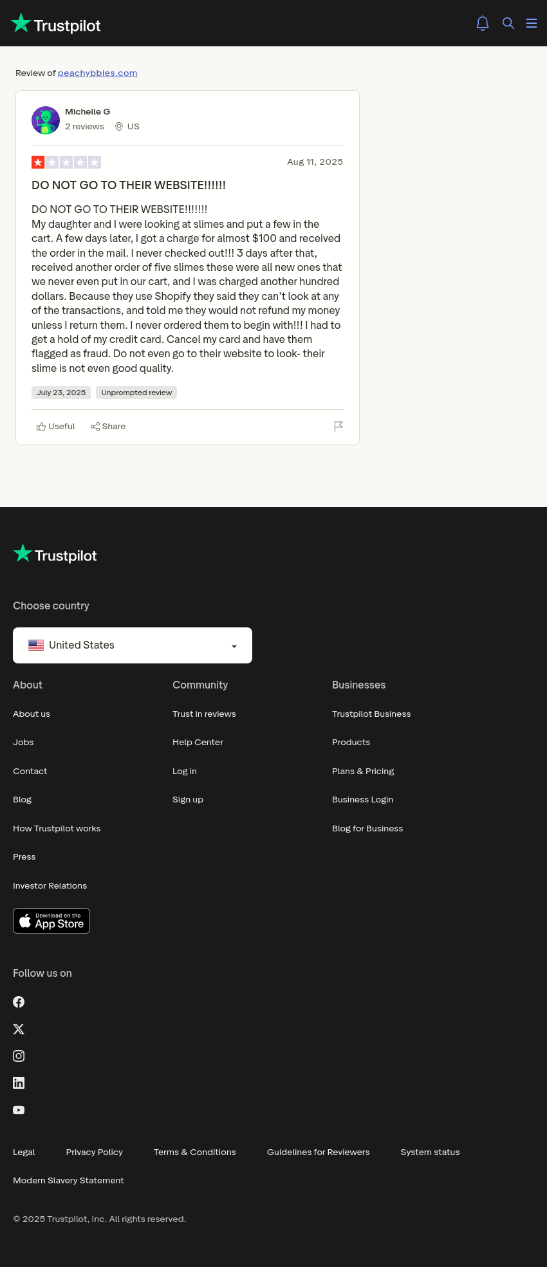The height and width of the screenshot is (1267, 547).
Task: Open the Legal footer link
Action: [x=24, y=1152]
